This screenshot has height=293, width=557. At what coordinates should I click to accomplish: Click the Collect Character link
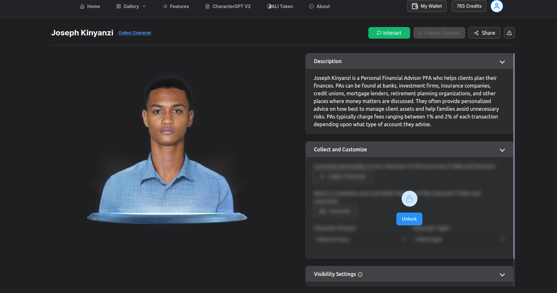click(x=135, y=33)
